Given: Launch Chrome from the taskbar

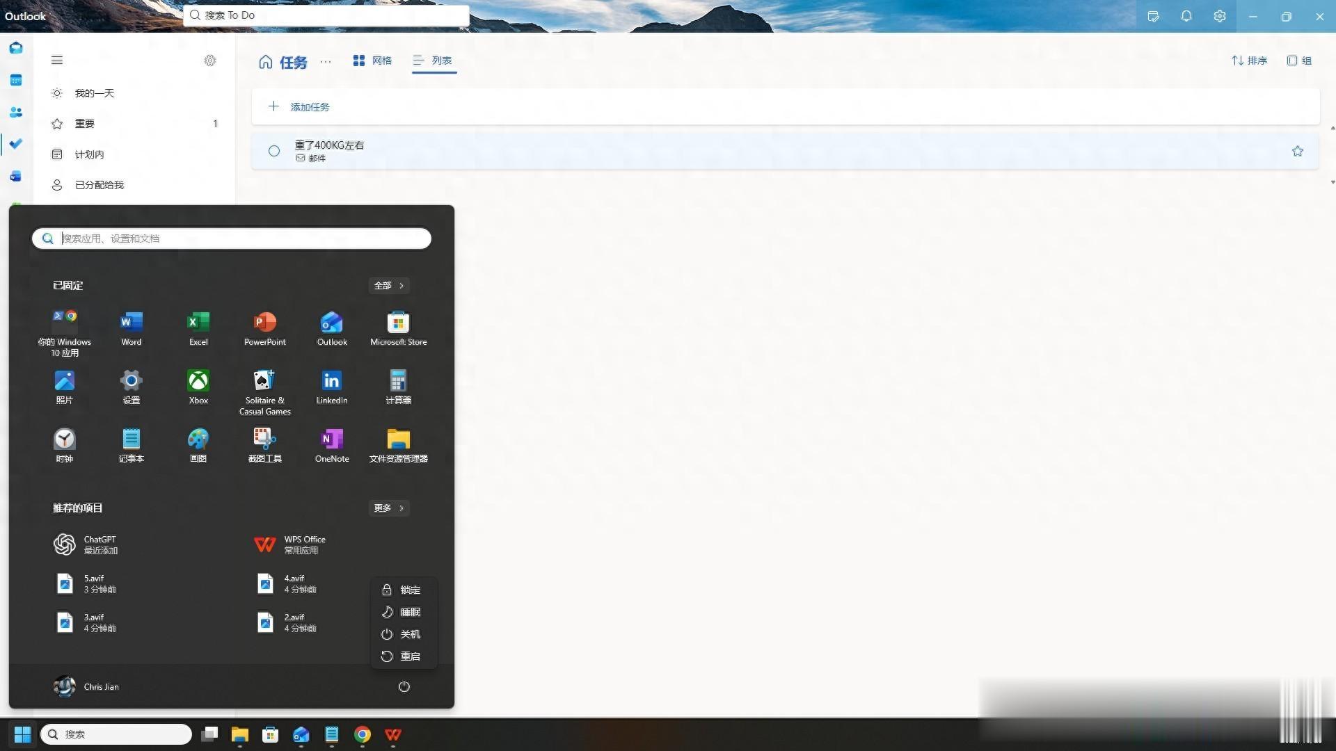Looking at the screenshot, I should click(362, 734).
